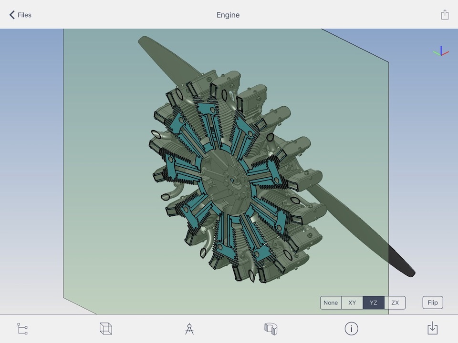Select the ZX section plane
This screenshot has width=458, height=343.
coord(395,303)
